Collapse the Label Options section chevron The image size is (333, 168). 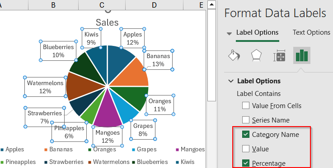231,81
